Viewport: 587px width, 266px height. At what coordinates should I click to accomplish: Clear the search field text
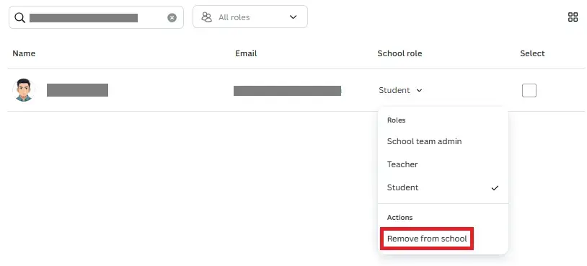click(x=172, y=17)
